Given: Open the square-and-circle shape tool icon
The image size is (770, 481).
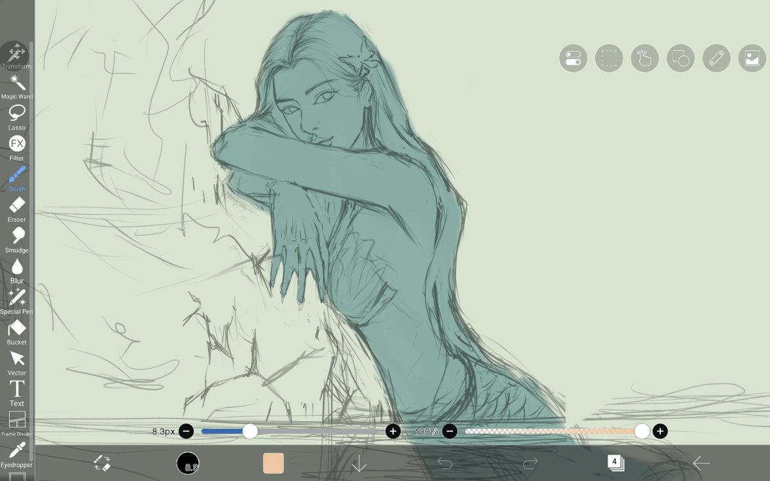Looking at the screenshot, I should click(681, 58).
